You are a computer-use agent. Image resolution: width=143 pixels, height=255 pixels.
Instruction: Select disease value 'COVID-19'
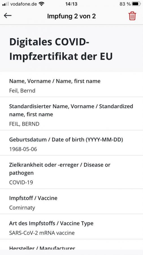coord(21,182)
